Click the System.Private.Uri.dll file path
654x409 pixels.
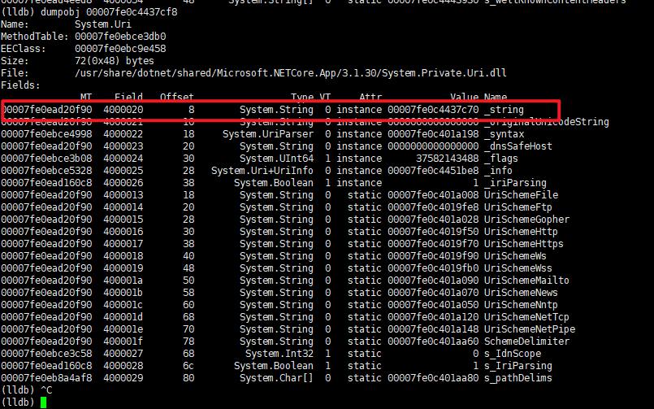[x=290, y=73]
